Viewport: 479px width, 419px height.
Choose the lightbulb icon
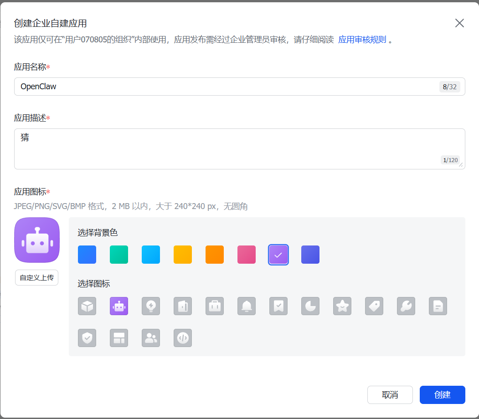point(151,306)
